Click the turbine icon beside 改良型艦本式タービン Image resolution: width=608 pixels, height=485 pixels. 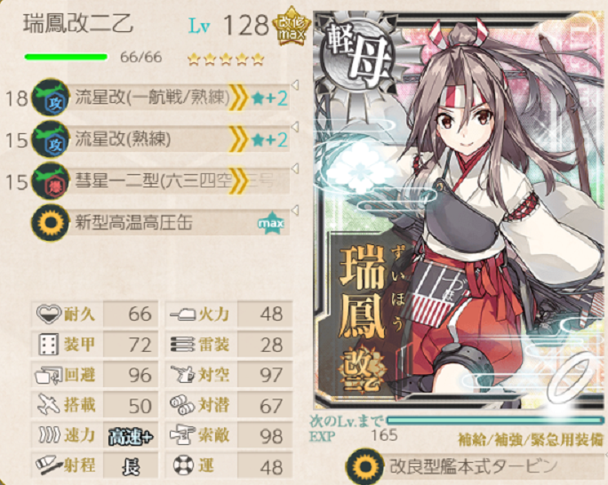coord(364,466)
